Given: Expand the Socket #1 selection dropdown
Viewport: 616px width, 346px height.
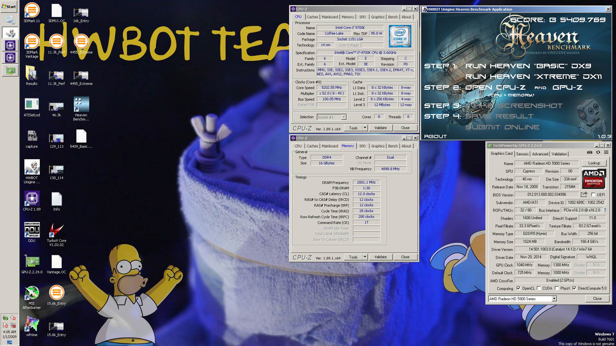Looking at the screenshot, I should point(344,117).
